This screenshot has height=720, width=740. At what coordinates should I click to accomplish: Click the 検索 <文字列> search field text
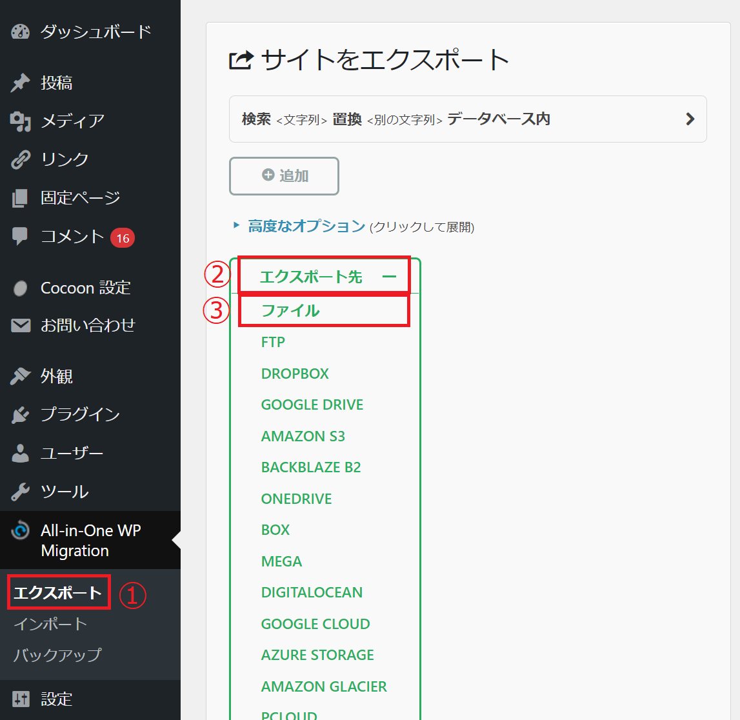coord(285,119)
